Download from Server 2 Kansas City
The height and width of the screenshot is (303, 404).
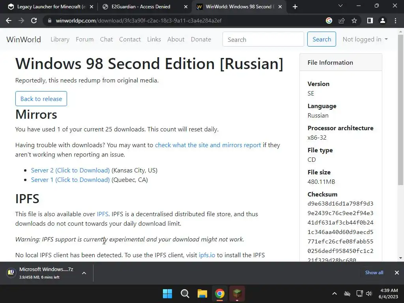70,170
